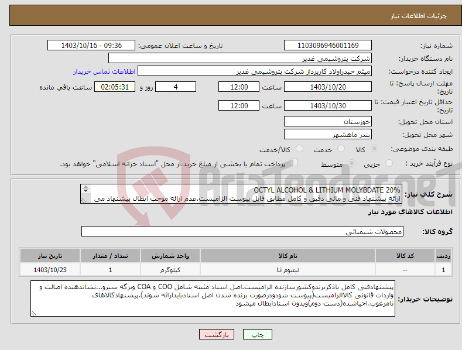Click resize handle of شرح کلی نیاز textarea
Image resolution: width=462 pixels, height=350 pixels.
[x=84, y=200]
